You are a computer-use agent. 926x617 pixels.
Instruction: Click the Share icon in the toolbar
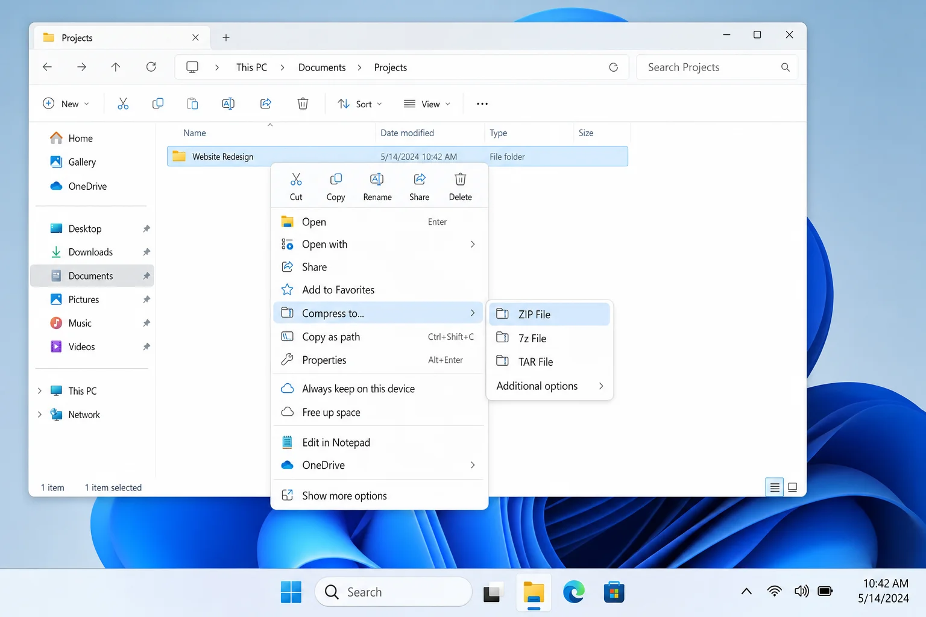(x=266, y=104)
